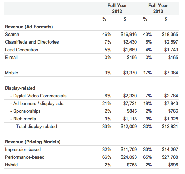185x174 pixels.
Task: Click the 17% Mobile 2013 percentage
Action: (x=148, y=73)
